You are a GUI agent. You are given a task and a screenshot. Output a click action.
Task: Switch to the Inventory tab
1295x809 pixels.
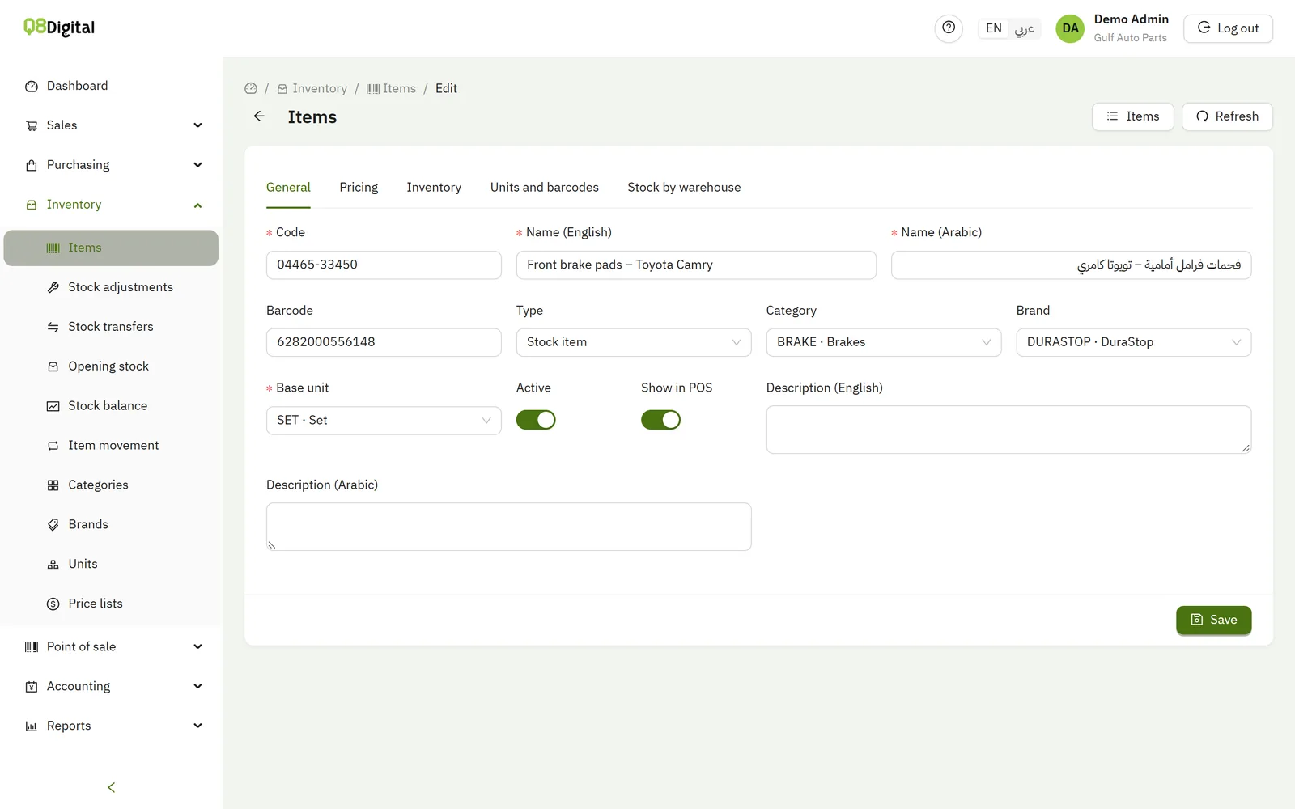434,188
